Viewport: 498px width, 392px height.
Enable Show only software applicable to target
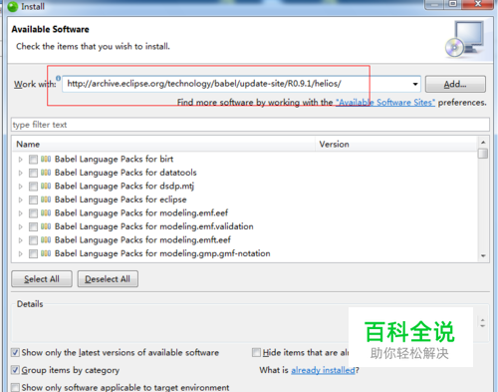[15, 387]
